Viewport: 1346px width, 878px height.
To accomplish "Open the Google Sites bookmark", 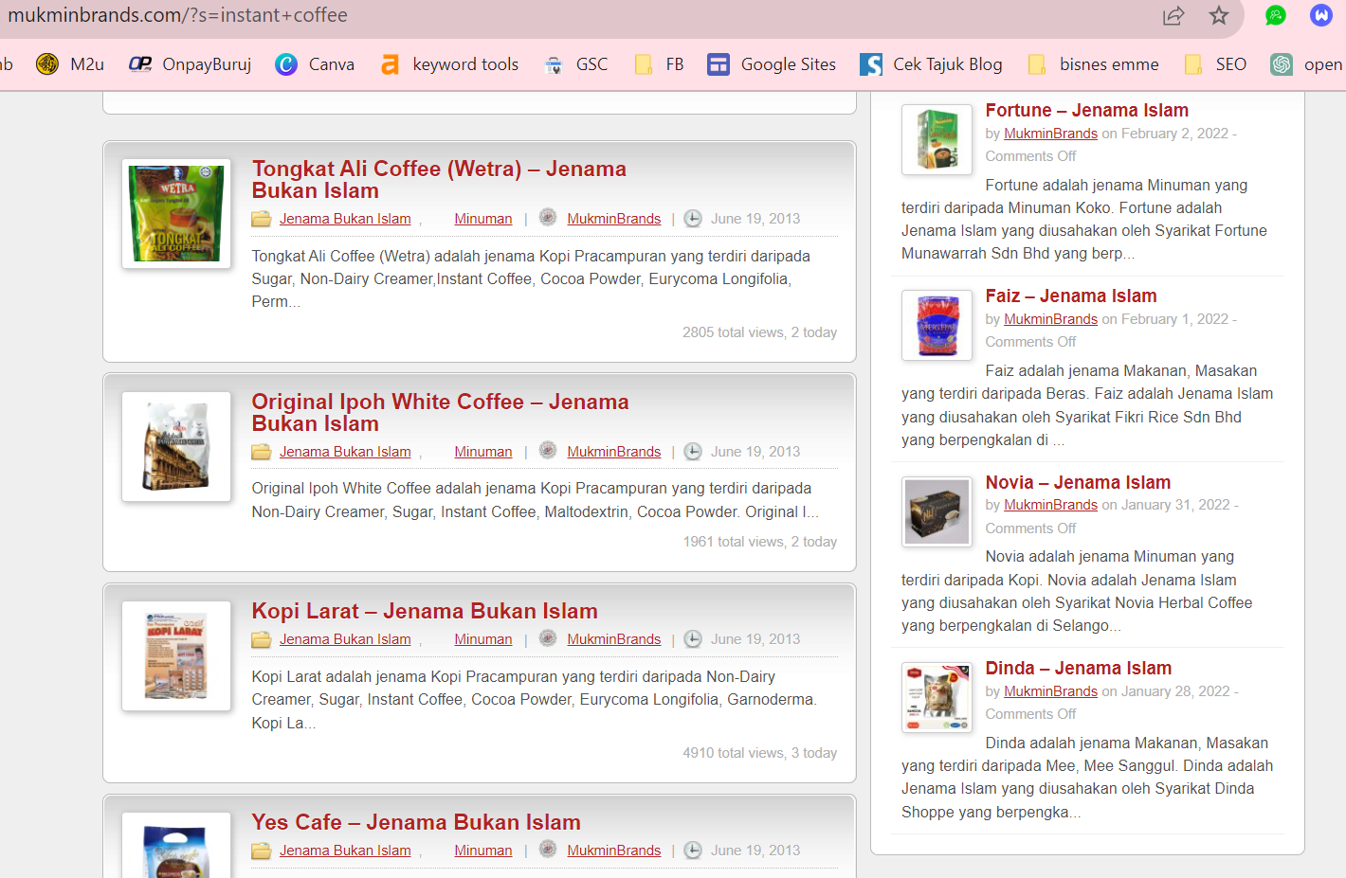I will point(773,64).
